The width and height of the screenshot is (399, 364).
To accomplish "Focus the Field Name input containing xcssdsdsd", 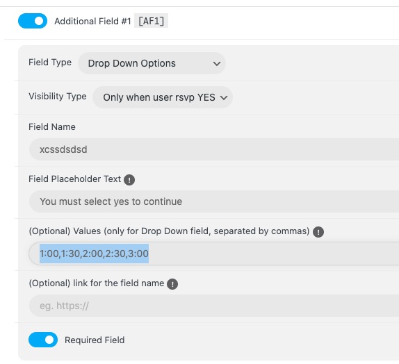I will click(214, 149).
